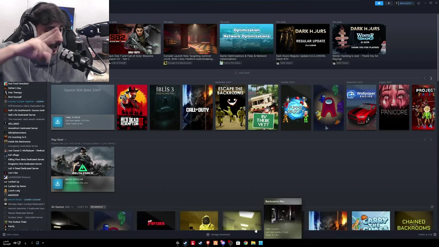The height and width of the screenshot is (247, 439).
Task: Select LOCKDOWN Protocol in library list
Action: point(19,177)
